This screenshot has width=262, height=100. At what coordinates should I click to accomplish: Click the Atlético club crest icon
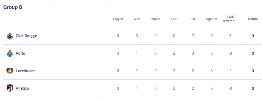[x=10, y=88]
